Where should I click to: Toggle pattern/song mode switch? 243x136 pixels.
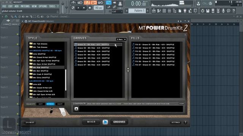coord(73,8)
